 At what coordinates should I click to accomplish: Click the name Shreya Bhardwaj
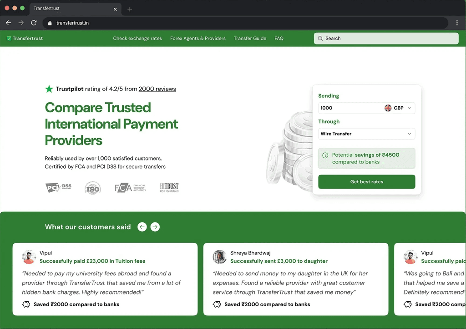tap(250, 253)
